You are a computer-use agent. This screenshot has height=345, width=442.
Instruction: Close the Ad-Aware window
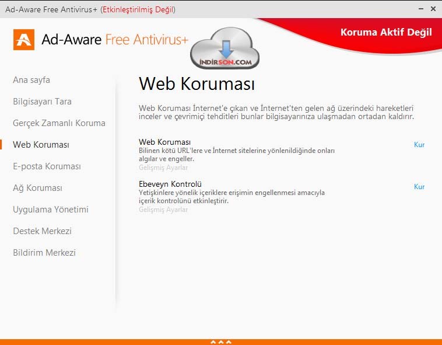tap(433, 9)
